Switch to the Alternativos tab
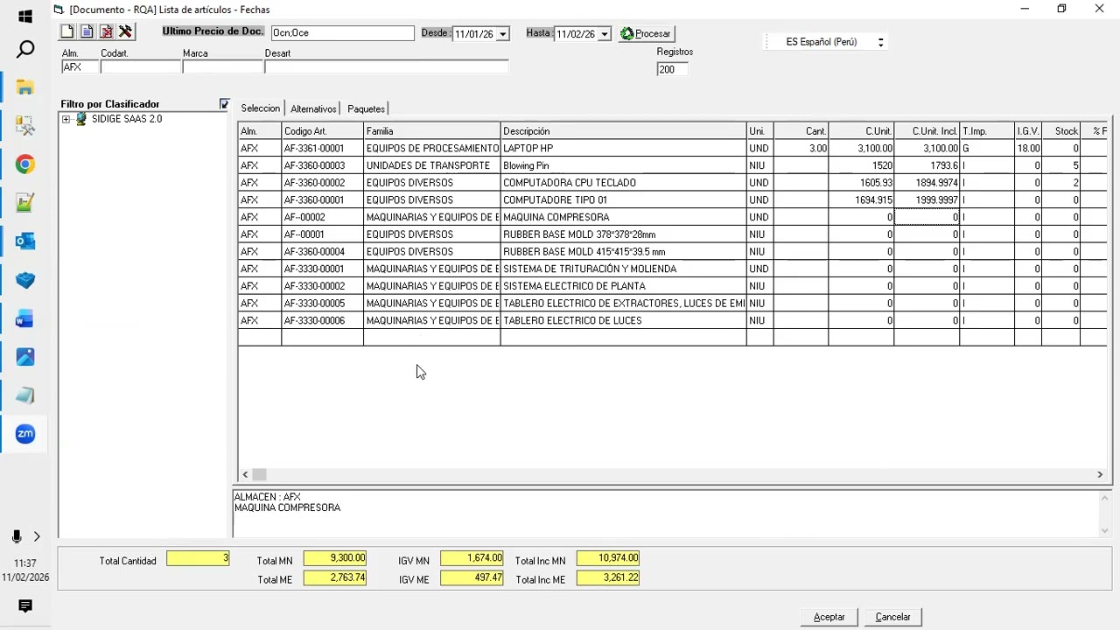 [x=313, y=108]
